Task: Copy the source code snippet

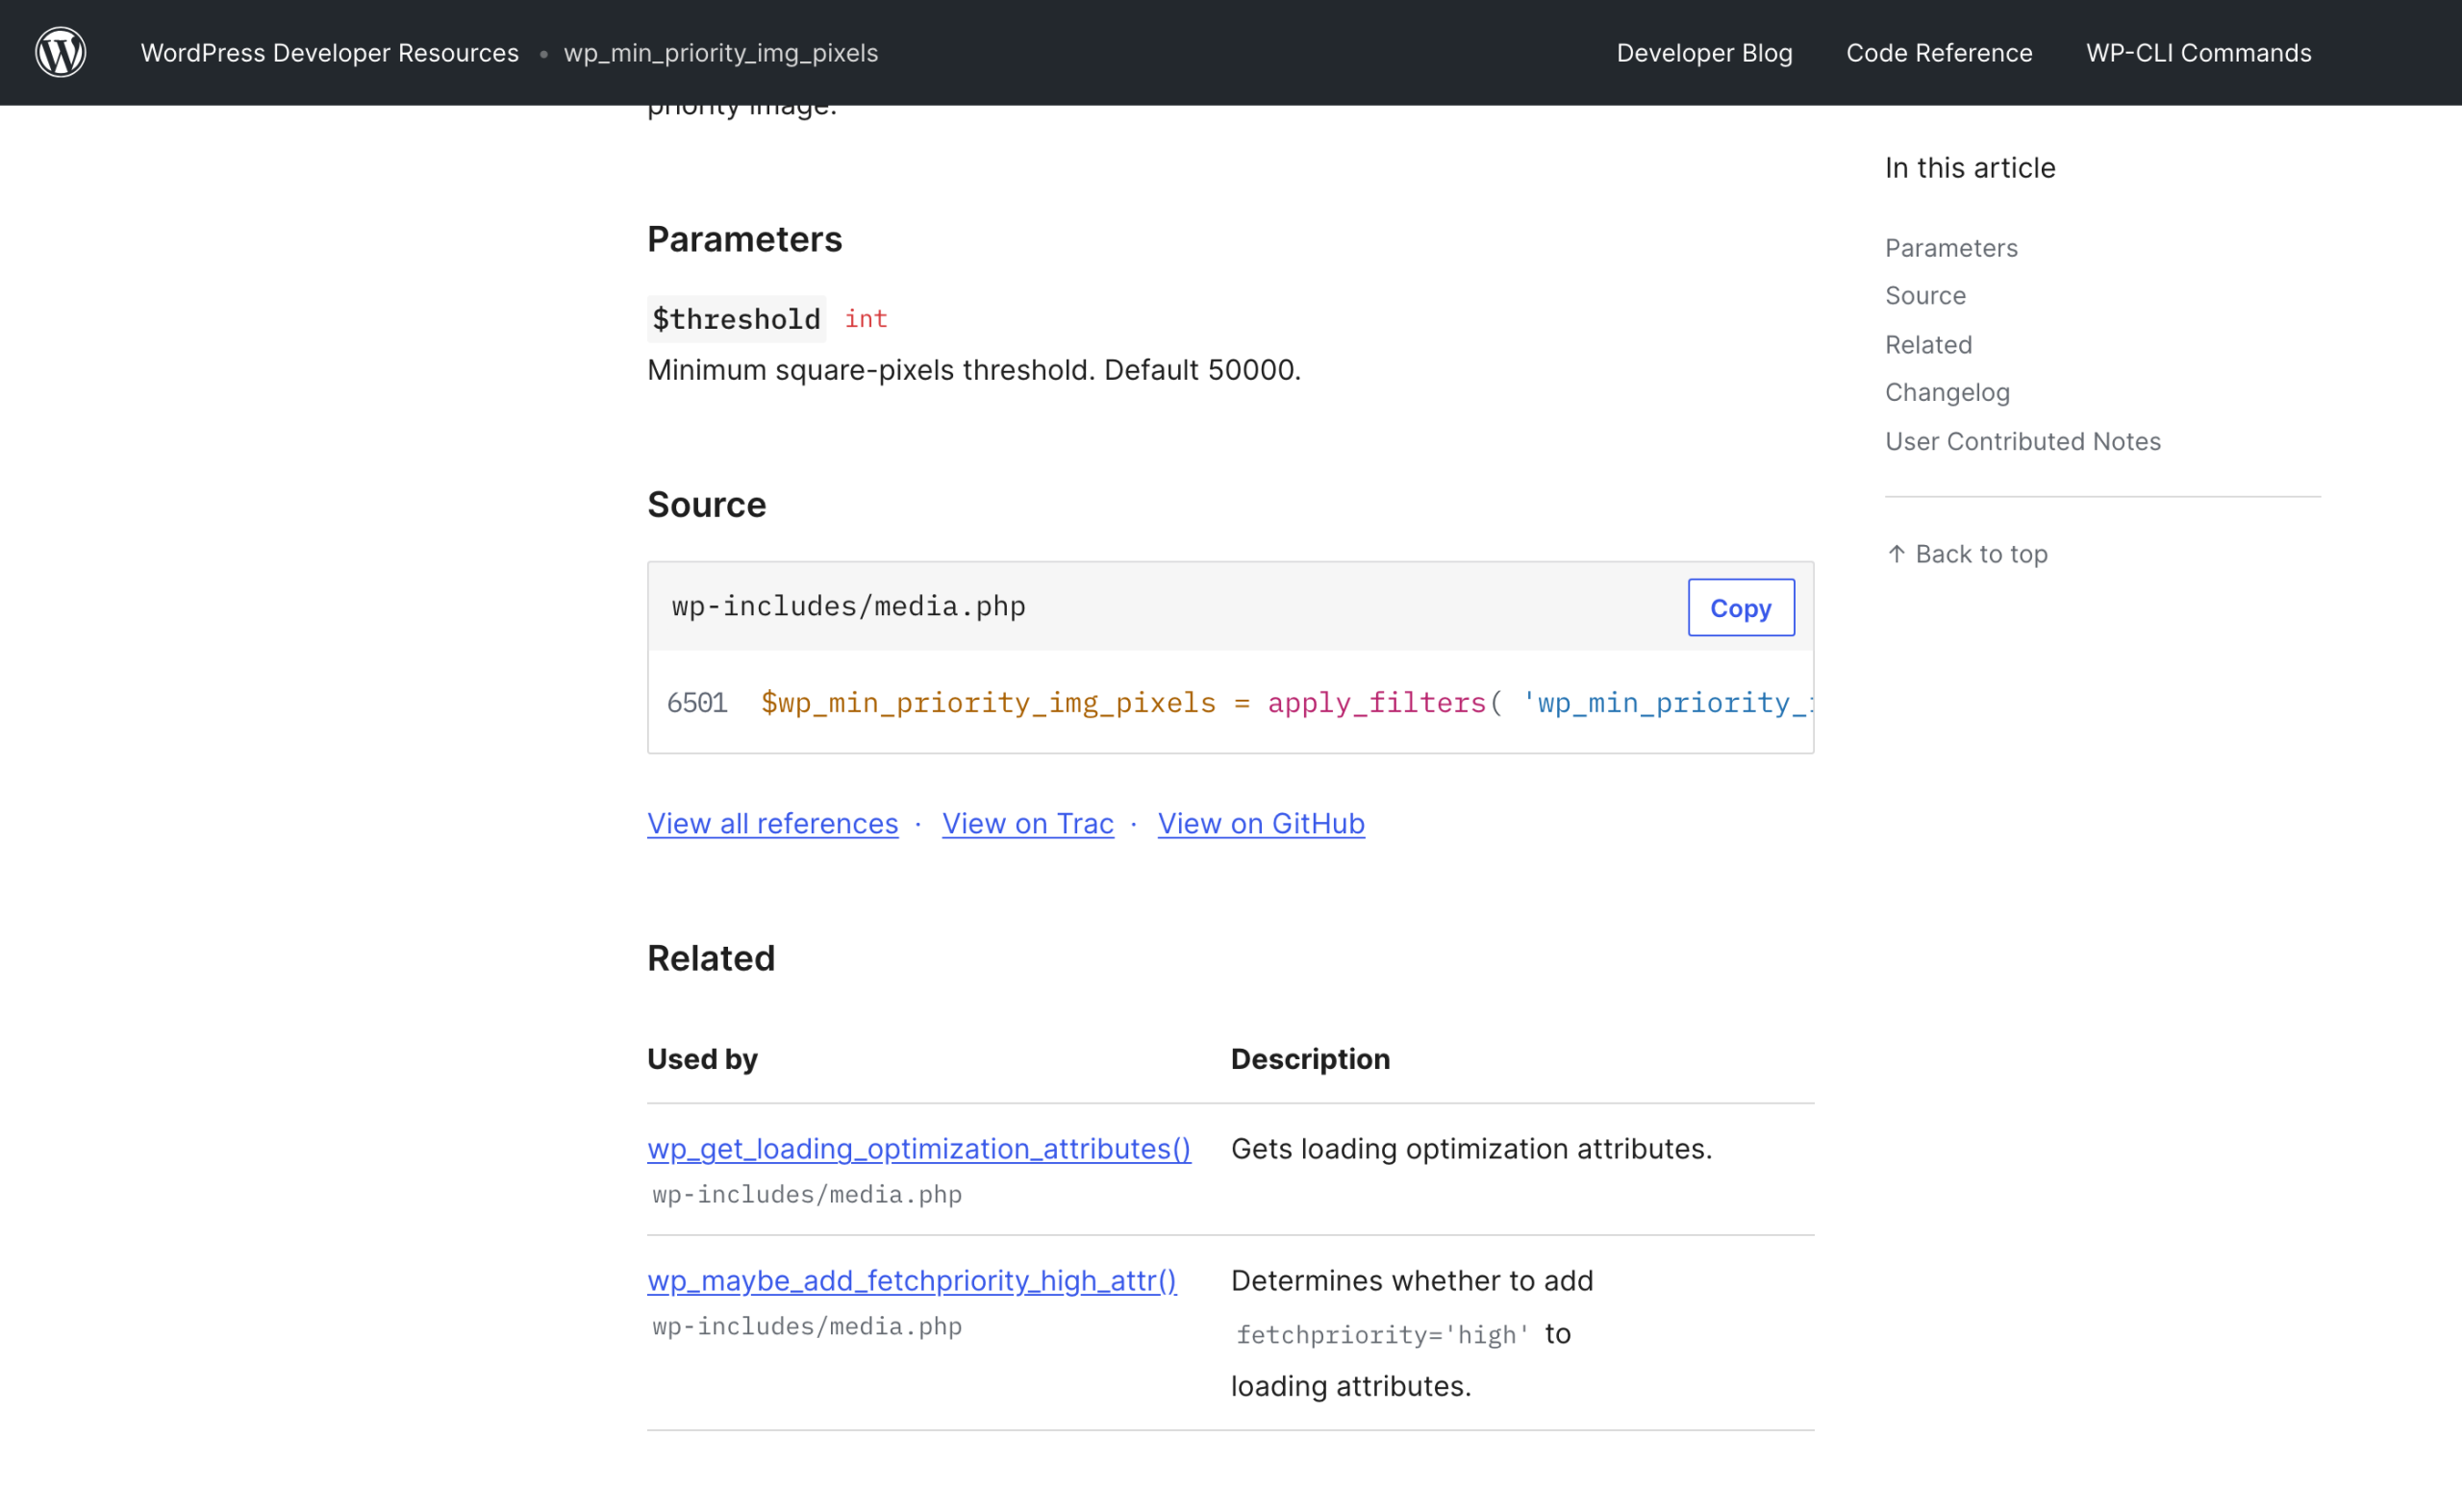Action: coord(1741,607)
